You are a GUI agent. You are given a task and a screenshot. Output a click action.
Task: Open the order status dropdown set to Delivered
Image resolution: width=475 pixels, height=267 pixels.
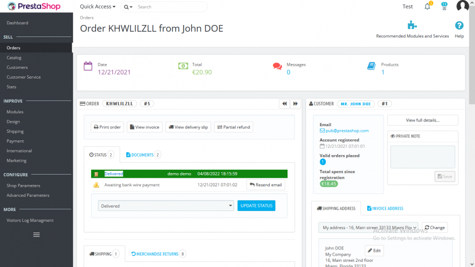[166, 206]
